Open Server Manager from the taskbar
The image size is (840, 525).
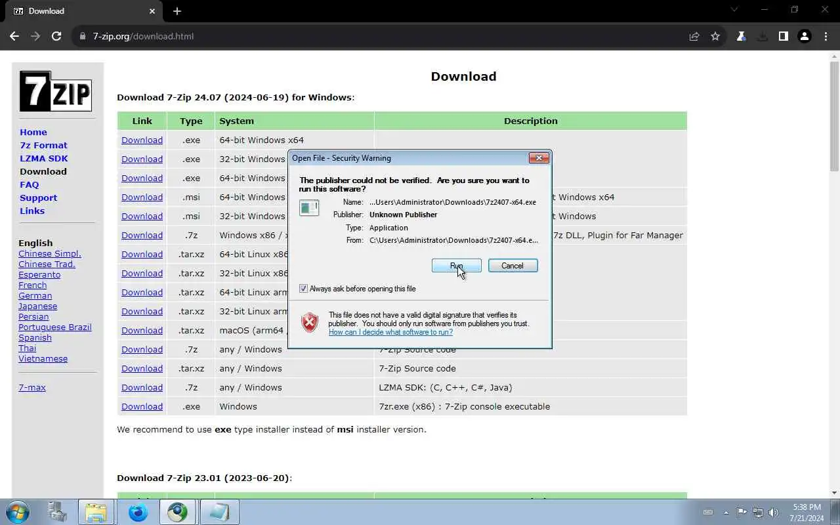pos(58,511)
